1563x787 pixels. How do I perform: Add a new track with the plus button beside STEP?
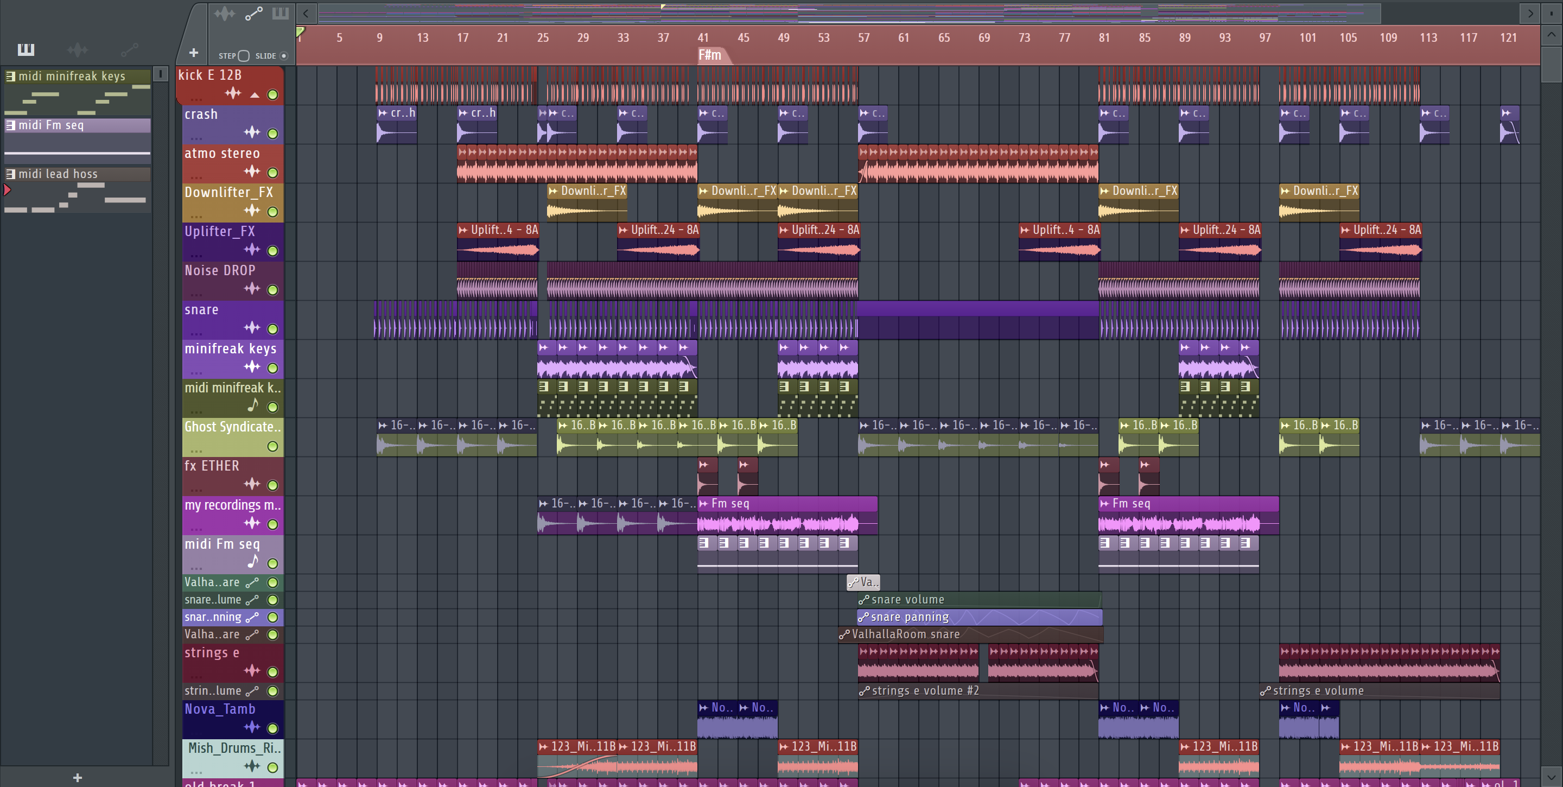(194, 53)
